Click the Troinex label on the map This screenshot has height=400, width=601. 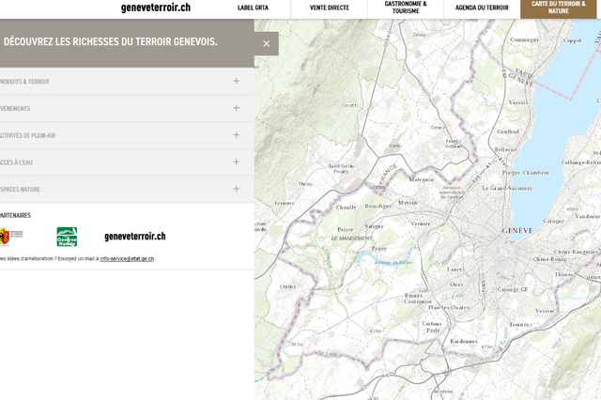(x=518, y=325)
